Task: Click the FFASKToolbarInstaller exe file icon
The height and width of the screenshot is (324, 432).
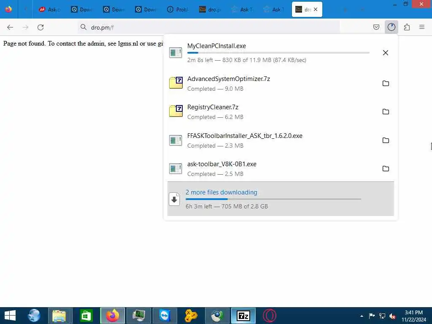Action: [175, 140]
